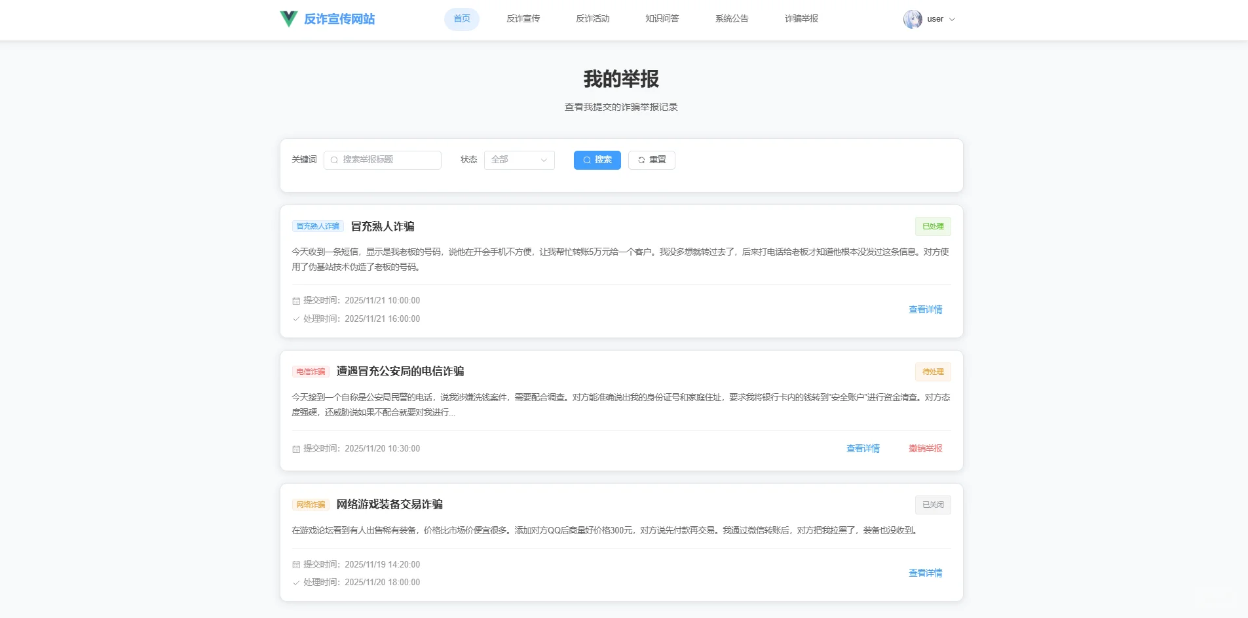Click the refresh icon on the 重置 button
This screenshot has width=1248, height=618.
(x=641, y=160)
